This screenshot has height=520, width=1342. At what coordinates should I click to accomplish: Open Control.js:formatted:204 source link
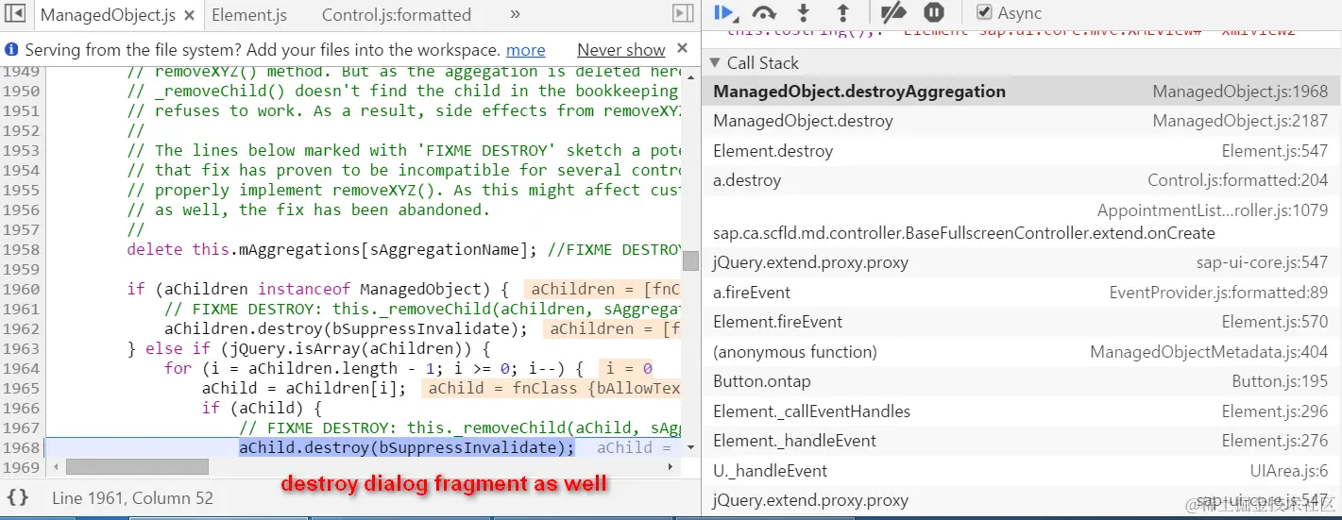point(1237,180)
